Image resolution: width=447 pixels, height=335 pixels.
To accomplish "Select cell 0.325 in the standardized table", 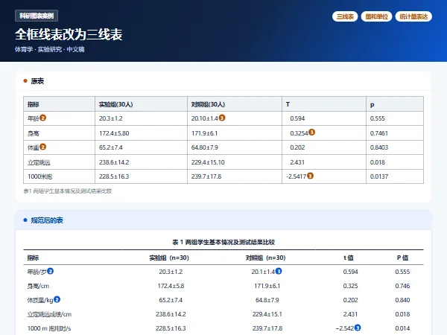I will pyautogui.click(x=350, y=286).
